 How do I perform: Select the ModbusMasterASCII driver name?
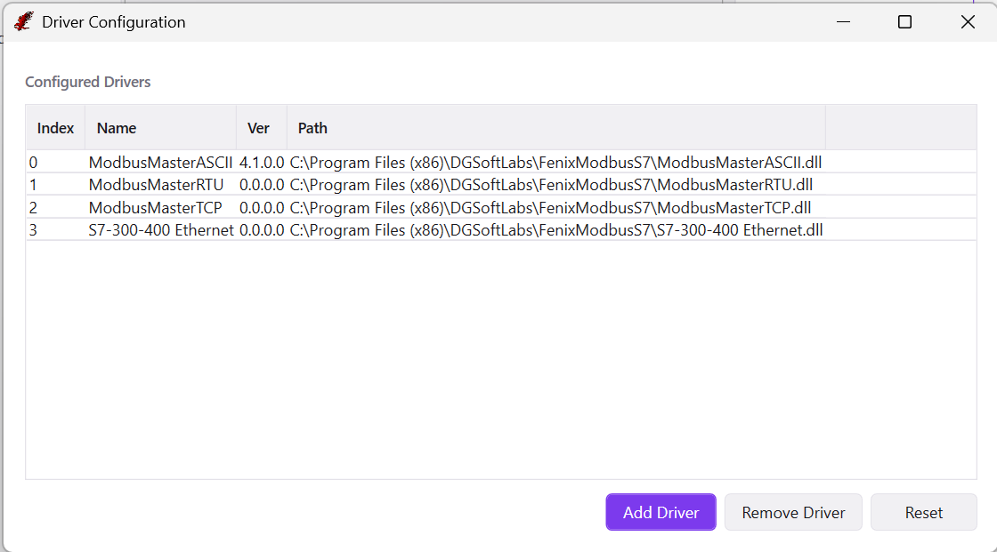click(x=160, y=163)
